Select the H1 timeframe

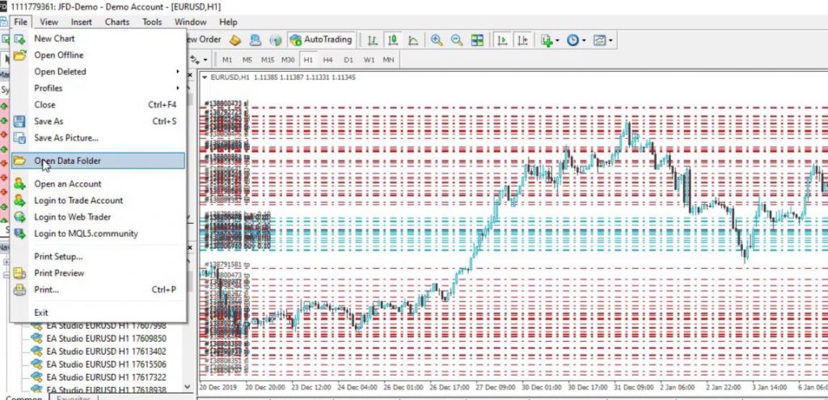pos(308,60)
